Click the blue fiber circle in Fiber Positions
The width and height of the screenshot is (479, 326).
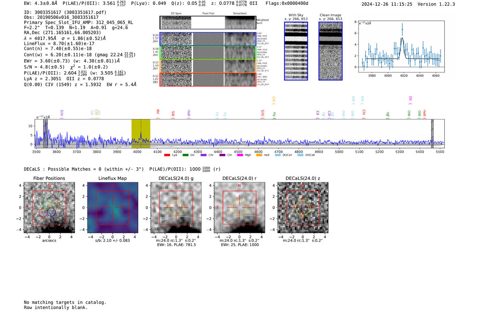[x=51, y=212]
